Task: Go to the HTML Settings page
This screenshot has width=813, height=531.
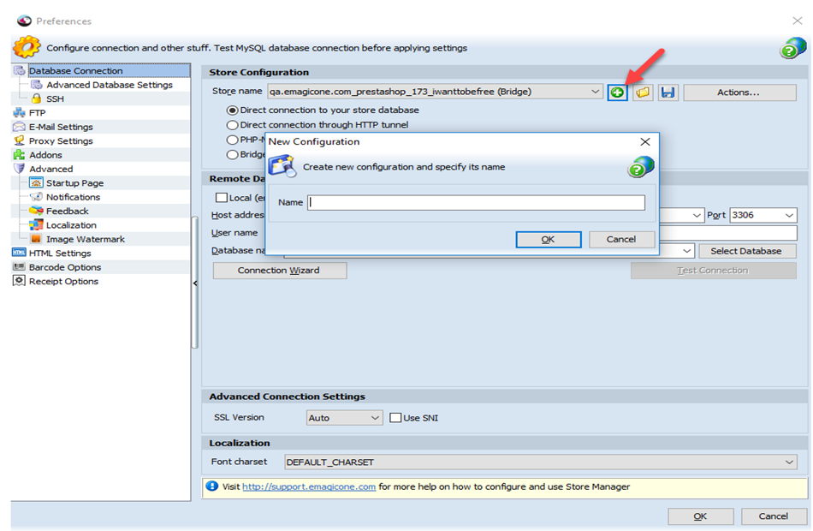Action: point(60,253)
